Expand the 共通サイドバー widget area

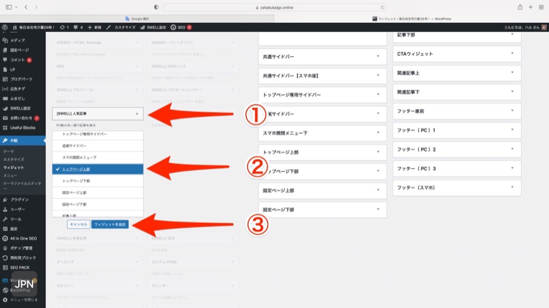coord(322,57)
